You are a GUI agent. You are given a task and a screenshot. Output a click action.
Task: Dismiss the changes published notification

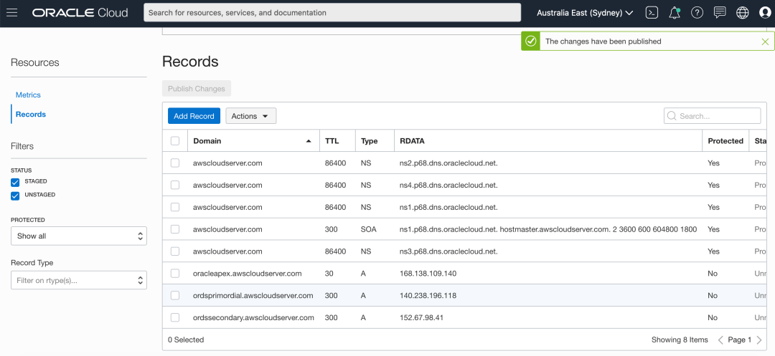765,42
